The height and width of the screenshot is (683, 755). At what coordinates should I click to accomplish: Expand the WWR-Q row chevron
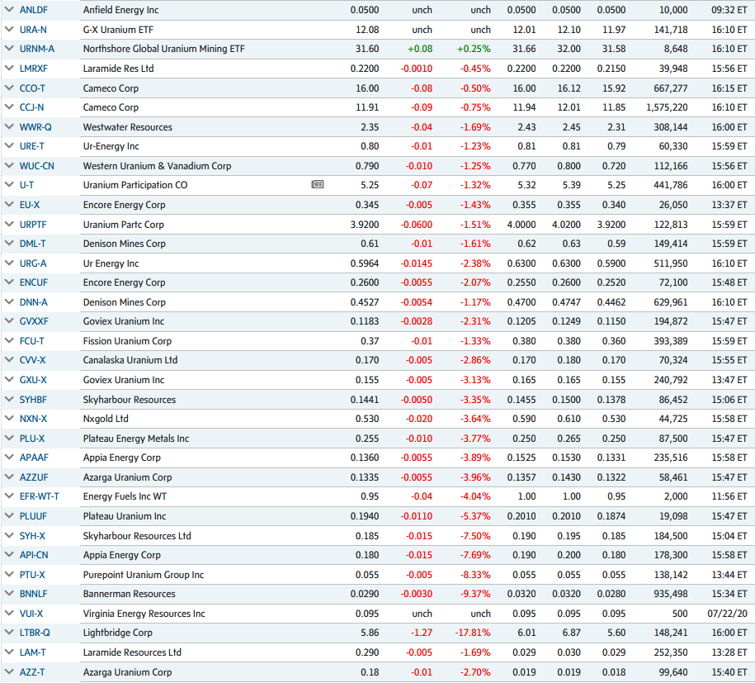tap(9, 126)
